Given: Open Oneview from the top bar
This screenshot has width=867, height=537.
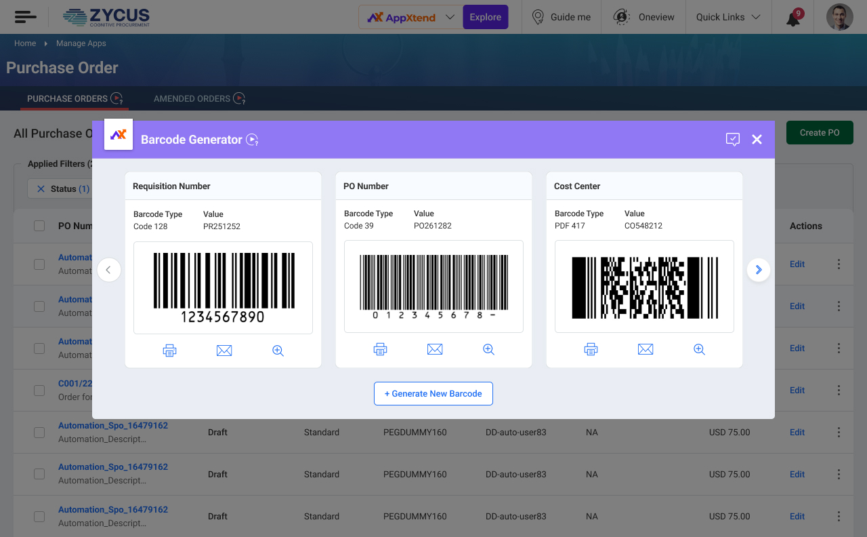Looking at the screenshot, I should click(x=644, y=17).
